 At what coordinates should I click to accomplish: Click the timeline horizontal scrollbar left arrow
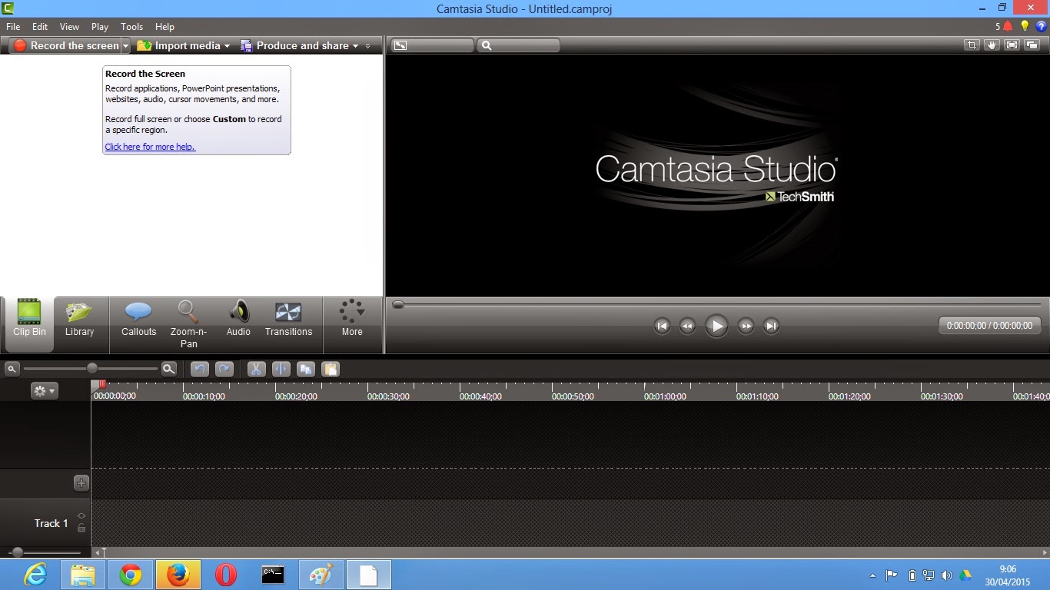(x=98, y=552)
